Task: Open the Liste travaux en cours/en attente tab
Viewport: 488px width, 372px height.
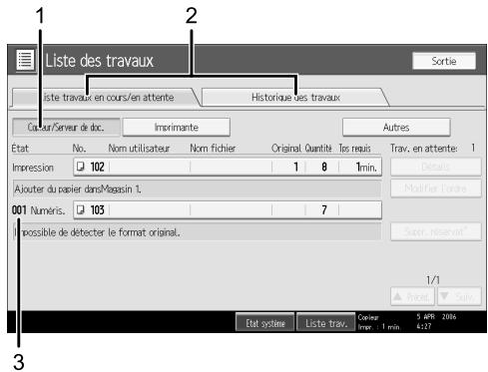Action: coord(105,98)
